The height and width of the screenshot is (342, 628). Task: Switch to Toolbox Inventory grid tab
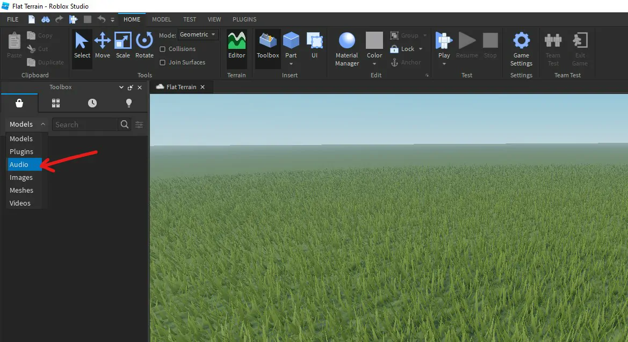coord(56,103)
